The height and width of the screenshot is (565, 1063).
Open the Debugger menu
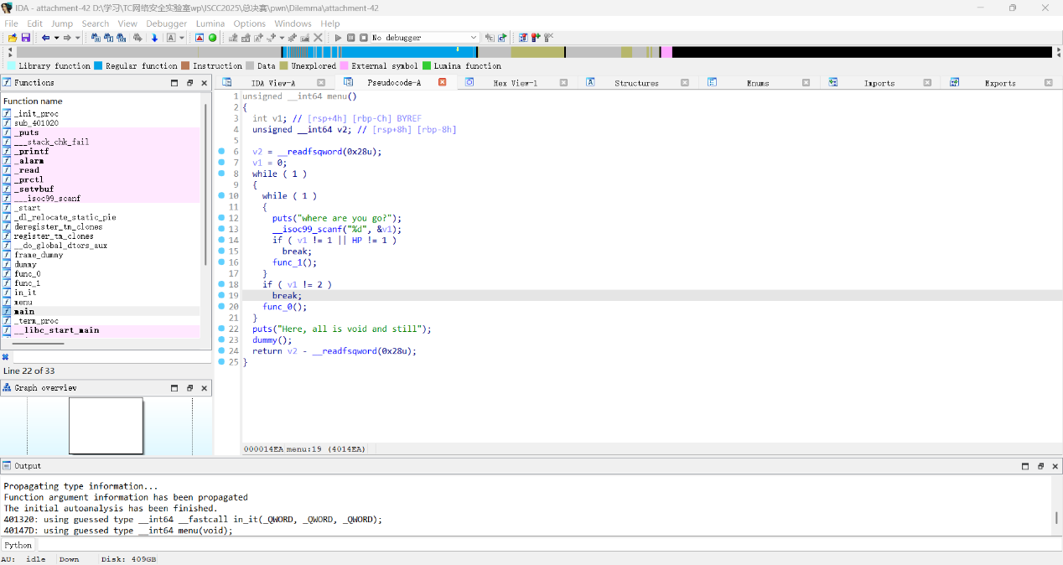click(167, 23)
